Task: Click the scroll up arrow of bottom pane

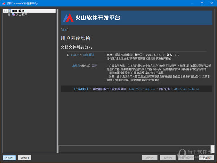Action: click(213, 147)
